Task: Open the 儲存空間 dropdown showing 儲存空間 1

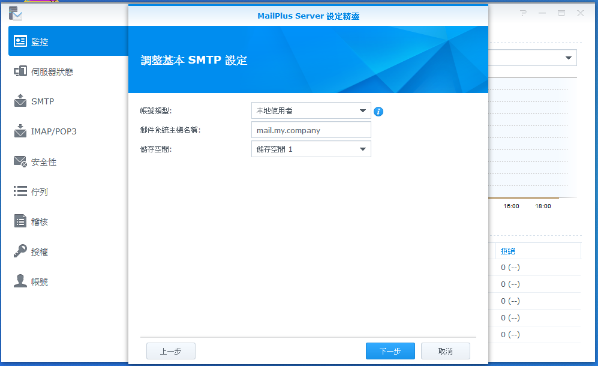Action: [x=311, y=149]
